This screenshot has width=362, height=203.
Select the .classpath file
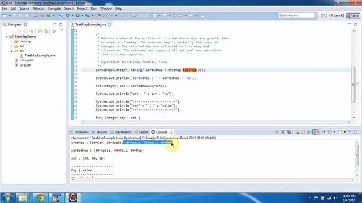[x=24, y=60]
